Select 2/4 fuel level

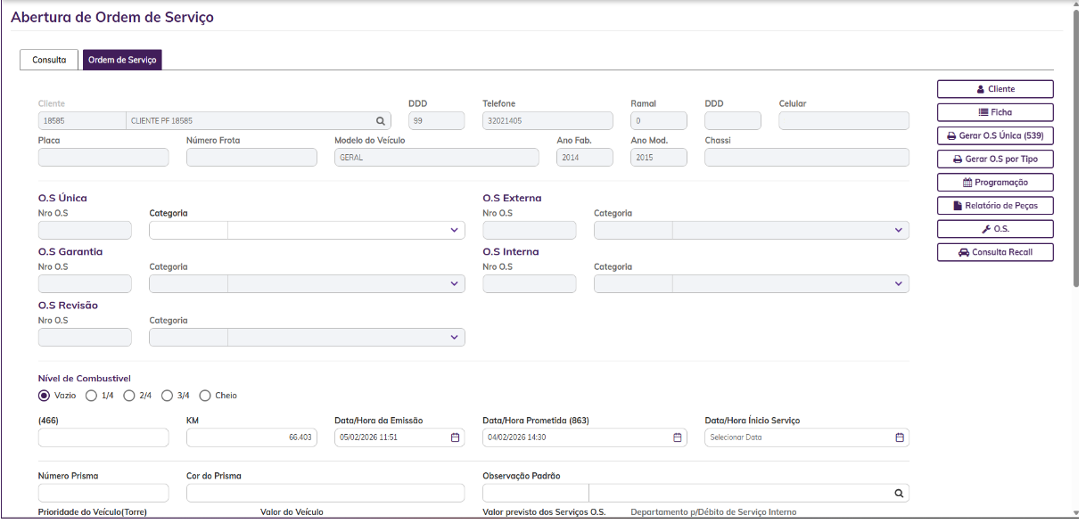(x=128, y=396)
